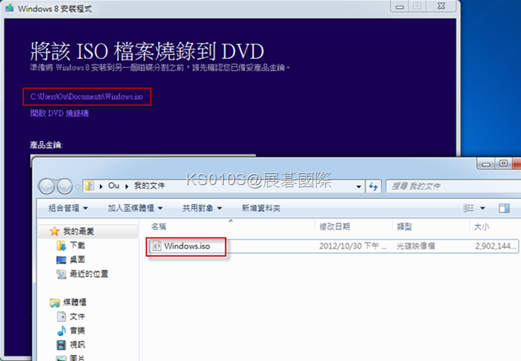The image size is (521, 361).
Task: Click the change view icon
Action: coord(469,208)
